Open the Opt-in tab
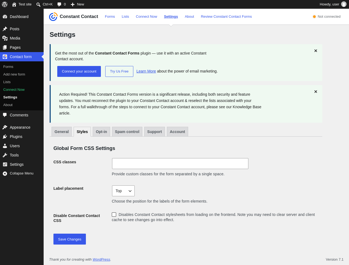Image resolution: width=349 pixels, height=265 pixels. pos(101,132)
